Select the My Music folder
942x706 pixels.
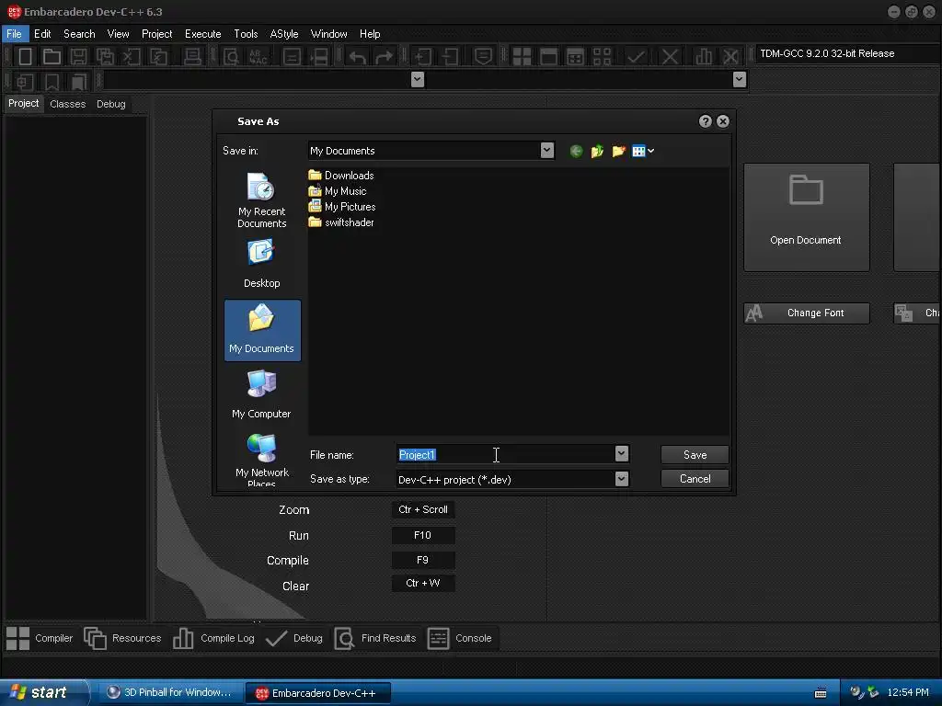338,191
